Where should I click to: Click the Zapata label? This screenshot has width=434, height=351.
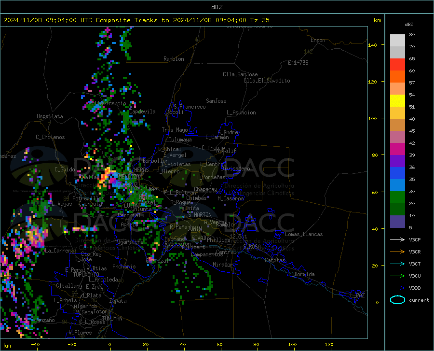click(x=118, y=301)
